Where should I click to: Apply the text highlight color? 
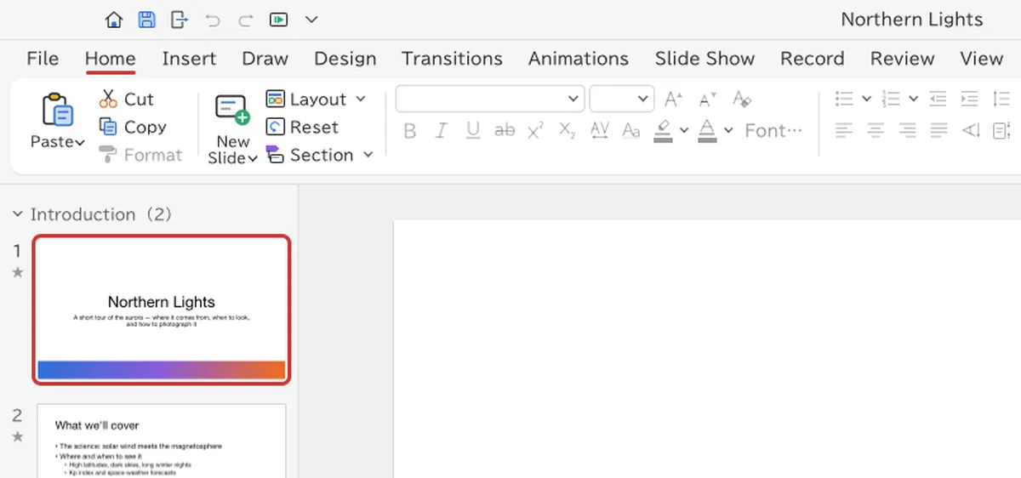coord(663,131)
